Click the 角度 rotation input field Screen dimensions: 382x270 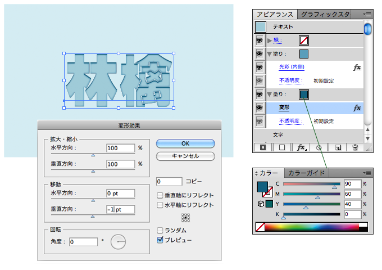point(83,242)
